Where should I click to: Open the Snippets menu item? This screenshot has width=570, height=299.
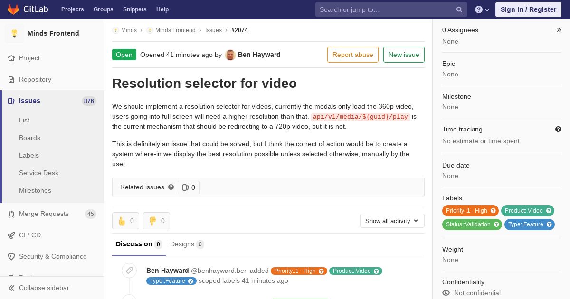click(135, 9)
